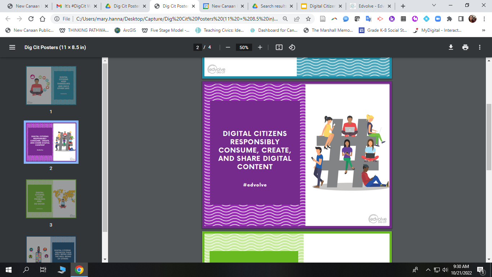The width and height of the screenshot is (492, 277).
Task: Open the PDF viewer more actions menu
Action: [x=480, y=47]
